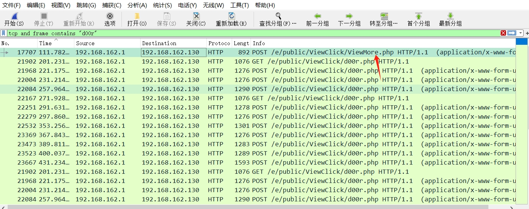Image resolution: width=529 pixels, height=209 pixels.
Task: Start capture with the 开始(S) shark fin icon
Action: pyautogui.click(x=14, y=16)
